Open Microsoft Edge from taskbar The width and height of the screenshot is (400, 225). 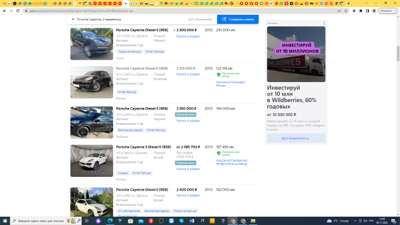110,221
